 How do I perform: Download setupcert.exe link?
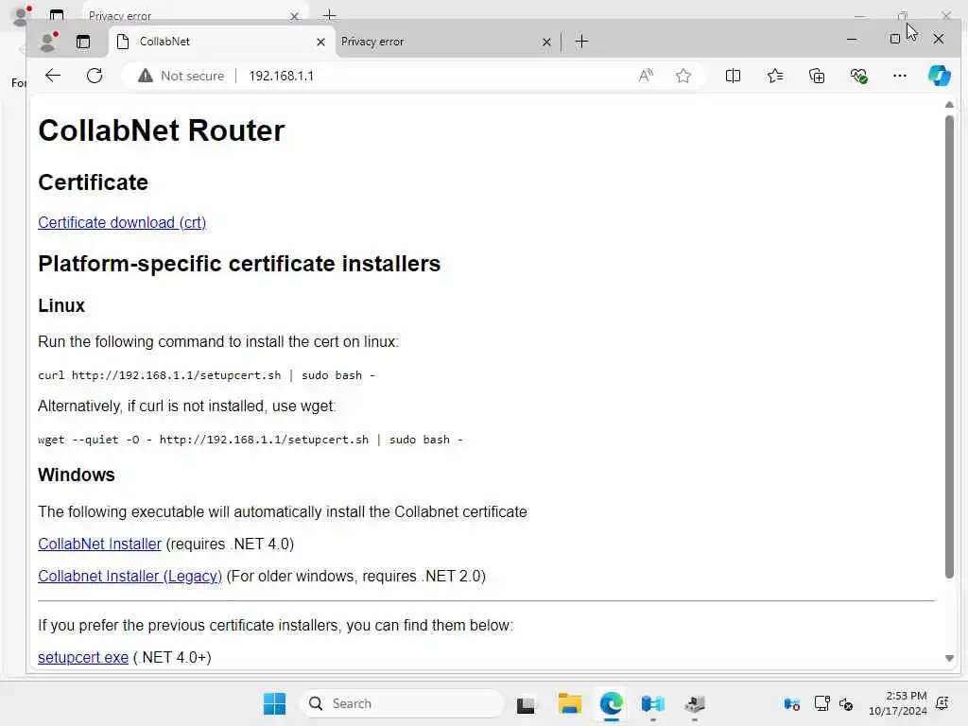(x=83, y=658)
